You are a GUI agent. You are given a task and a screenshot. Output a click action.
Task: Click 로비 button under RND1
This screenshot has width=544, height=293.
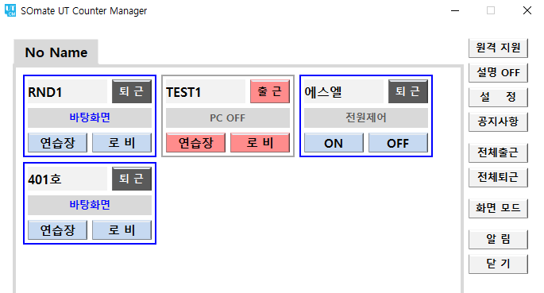pyautogui.click(x=122, y=142)
